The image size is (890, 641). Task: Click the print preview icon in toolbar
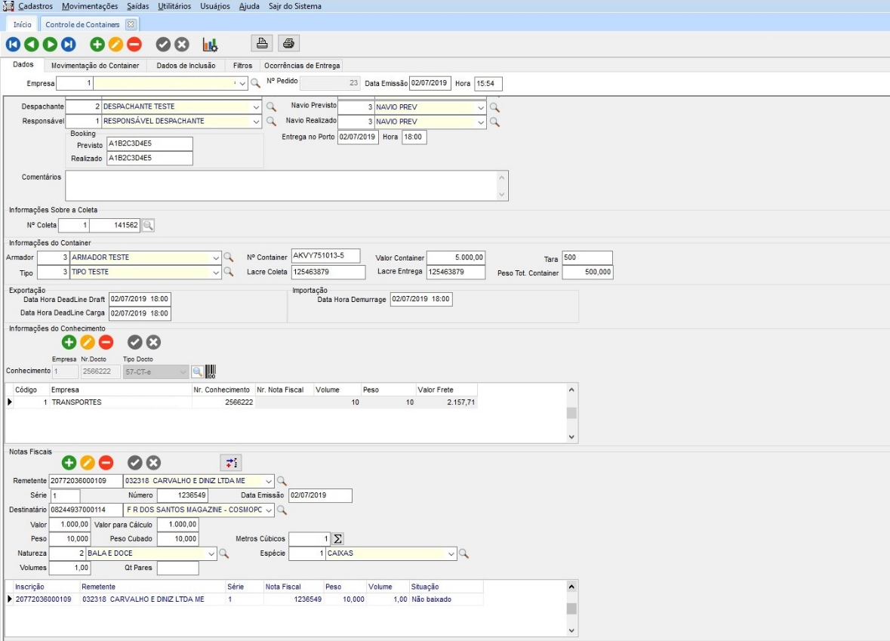pos(261,42)
